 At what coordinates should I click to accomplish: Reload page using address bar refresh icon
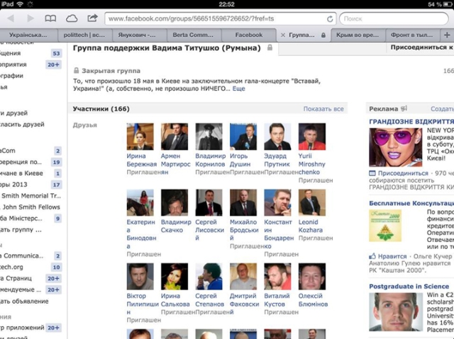(x=330, y=18)
